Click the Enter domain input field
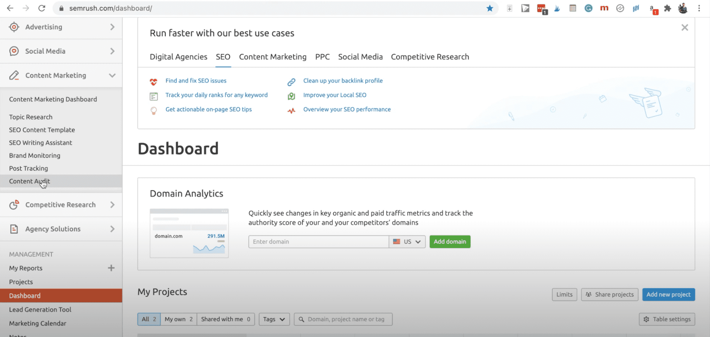The height and width of the screenshot is (337, 710). pos(319,242)
